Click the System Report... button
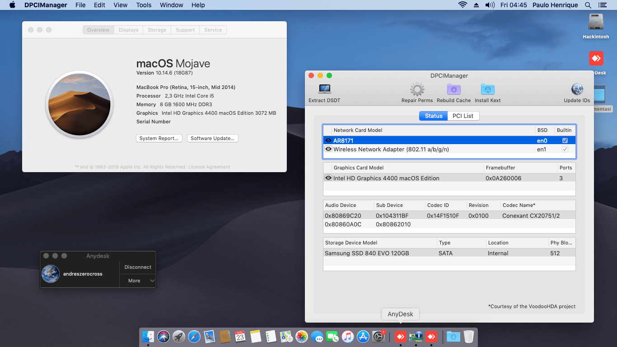The image size is (617, 347). click(x=159, y=138)
